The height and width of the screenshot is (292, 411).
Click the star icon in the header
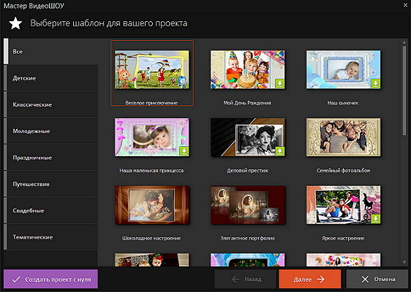click(x=15, y=23)
